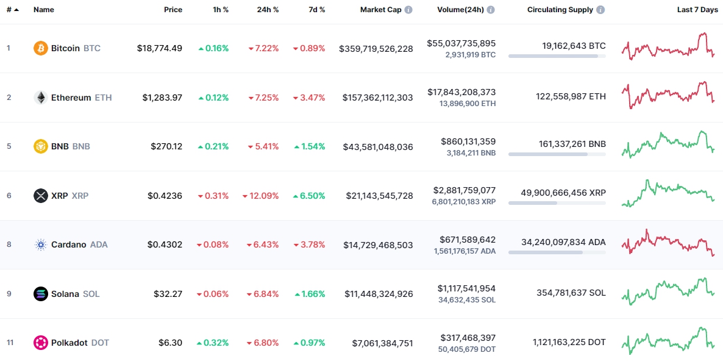
Task: Click the Solana logo icon
Action: [41, 294]
